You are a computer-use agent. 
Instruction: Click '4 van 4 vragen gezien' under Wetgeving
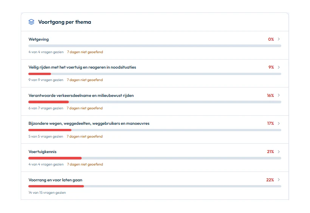coord(46,52)
